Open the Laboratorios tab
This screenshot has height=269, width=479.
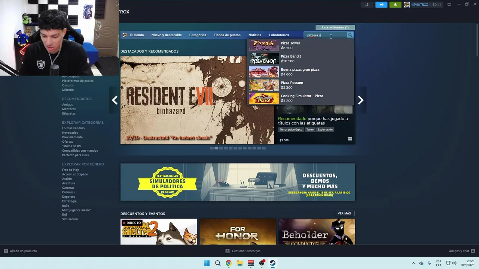click(x=279, y=35)
